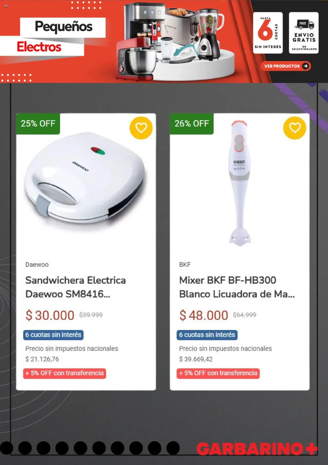This screenshot has width=328, height=465.
Task: Click the 26% OFF discount badge
Action: (x=192, y=124)
